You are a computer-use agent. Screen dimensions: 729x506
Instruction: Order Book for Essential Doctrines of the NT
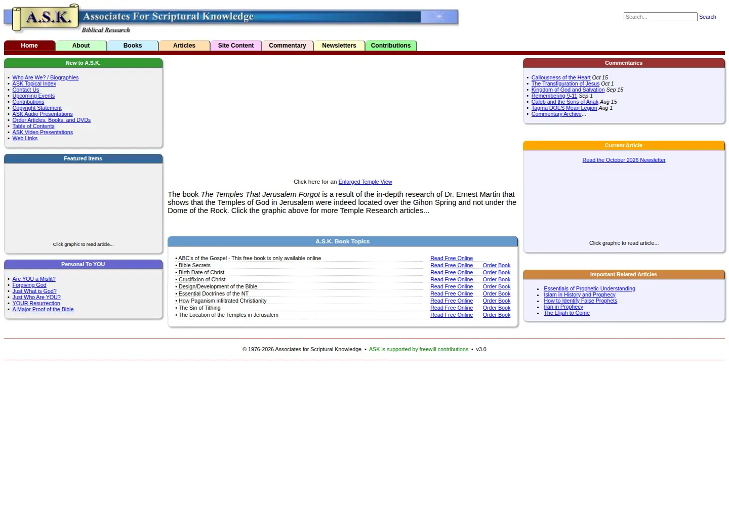coord(497,294)
